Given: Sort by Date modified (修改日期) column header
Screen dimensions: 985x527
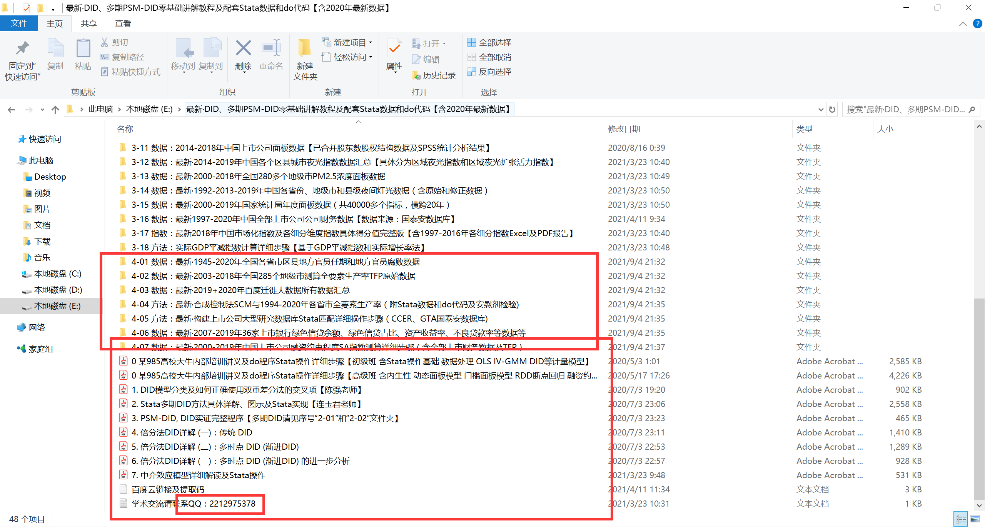Looking at the screenshot, I should point(624,129).
